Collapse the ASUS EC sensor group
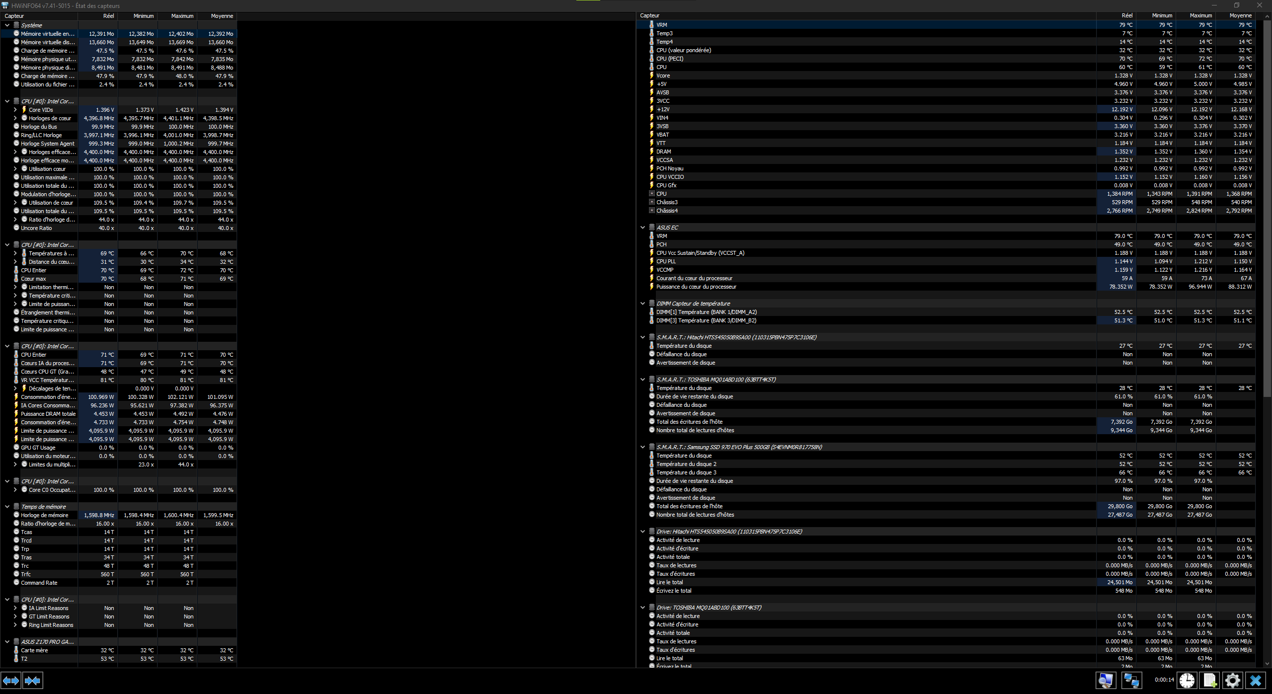Image resolution: width=1272 pixels, height=694 pixels. pos(642,228)
